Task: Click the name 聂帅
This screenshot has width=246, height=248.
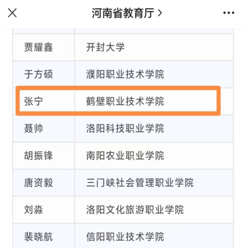Action: click(x=34, y=128)
